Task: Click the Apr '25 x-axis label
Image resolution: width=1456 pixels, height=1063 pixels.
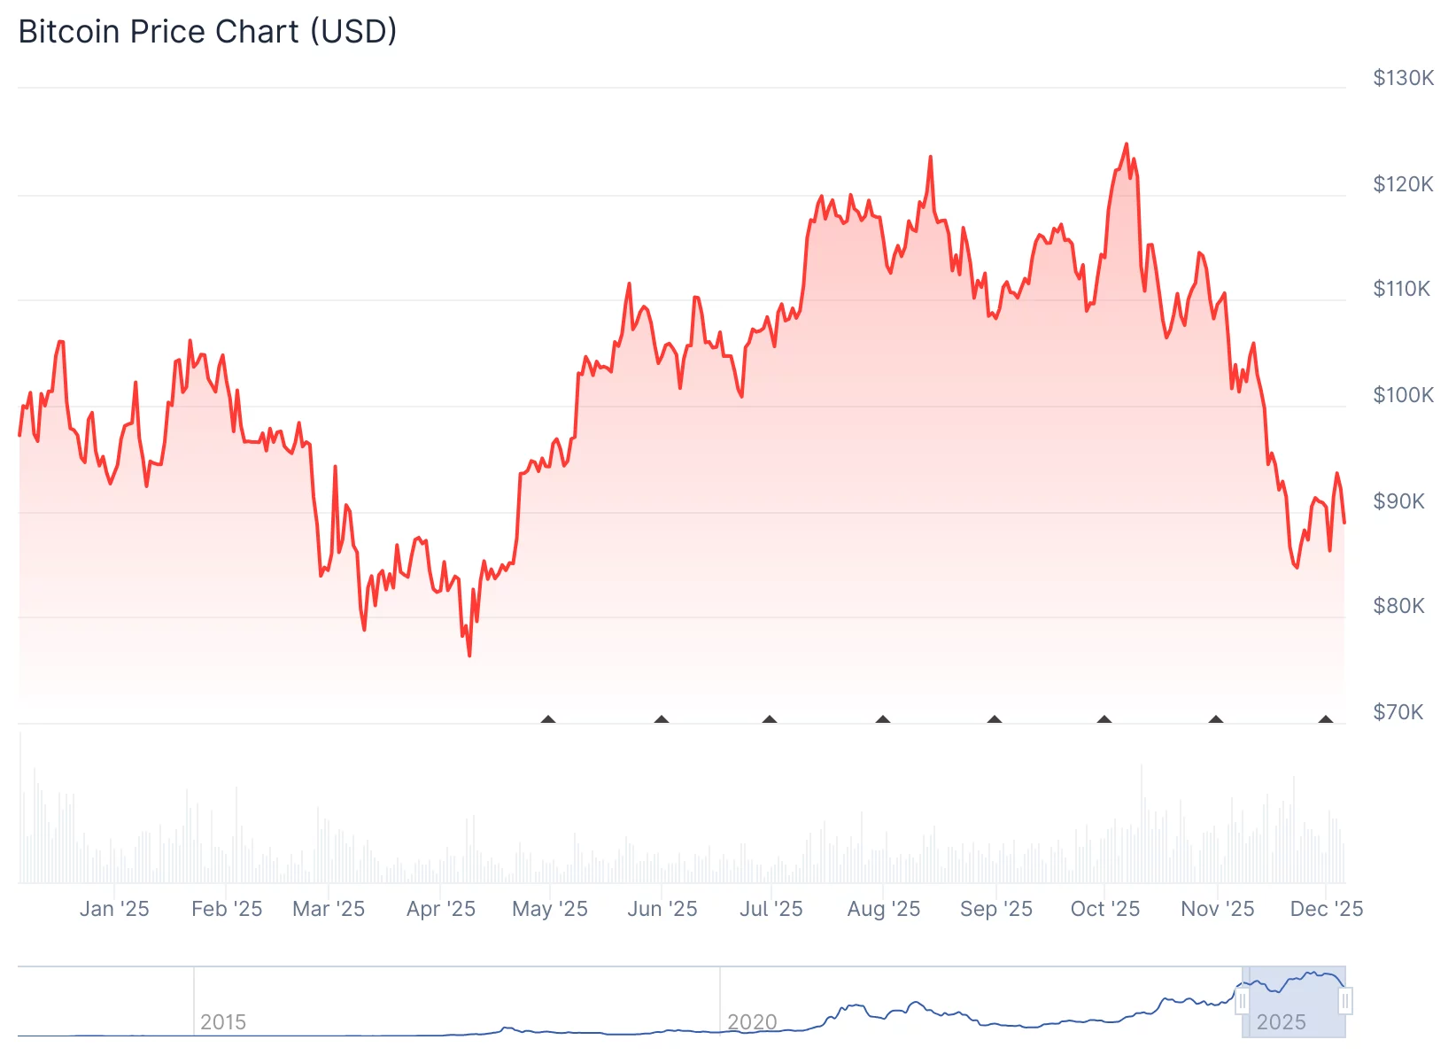Action: click(441, 909)
